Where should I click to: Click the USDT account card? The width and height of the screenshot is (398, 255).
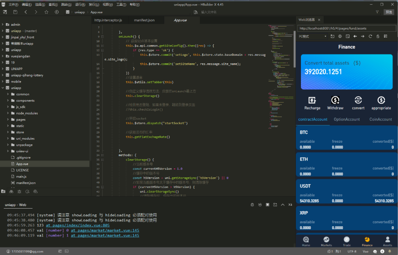347,192
